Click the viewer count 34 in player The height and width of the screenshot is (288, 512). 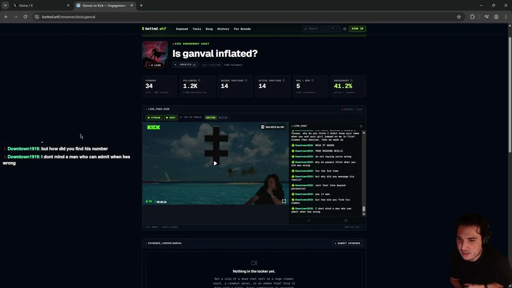tap(149, 202)
